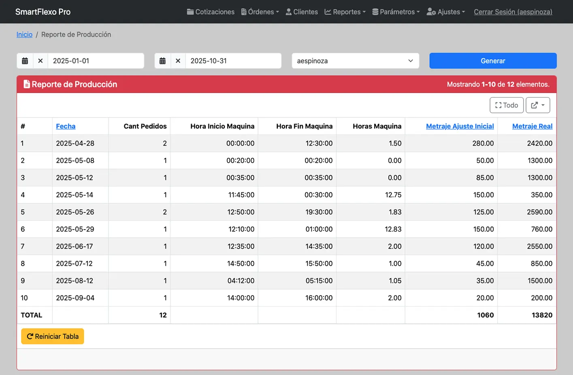Clear the start date with X icon
This screenshot has width=573, height=375.
(x=40, y=61)
